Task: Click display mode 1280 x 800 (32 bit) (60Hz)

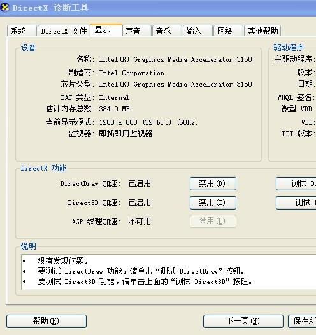Action: pyautogui.click(x=148, y=122)
